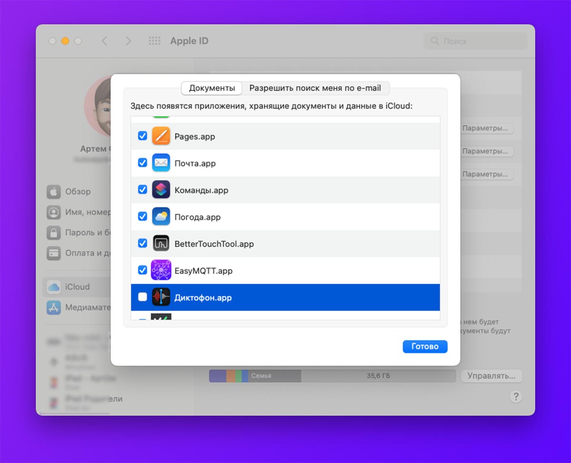Select the Pages.app row text
This screenshot has height=463, width=571.
coord(195,137)
